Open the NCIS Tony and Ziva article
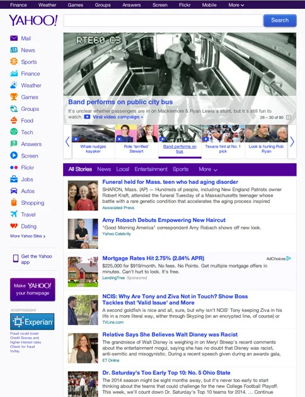 (x=175, y=299)
